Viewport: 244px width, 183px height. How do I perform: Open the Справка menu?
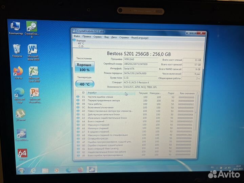coord(124,38)
